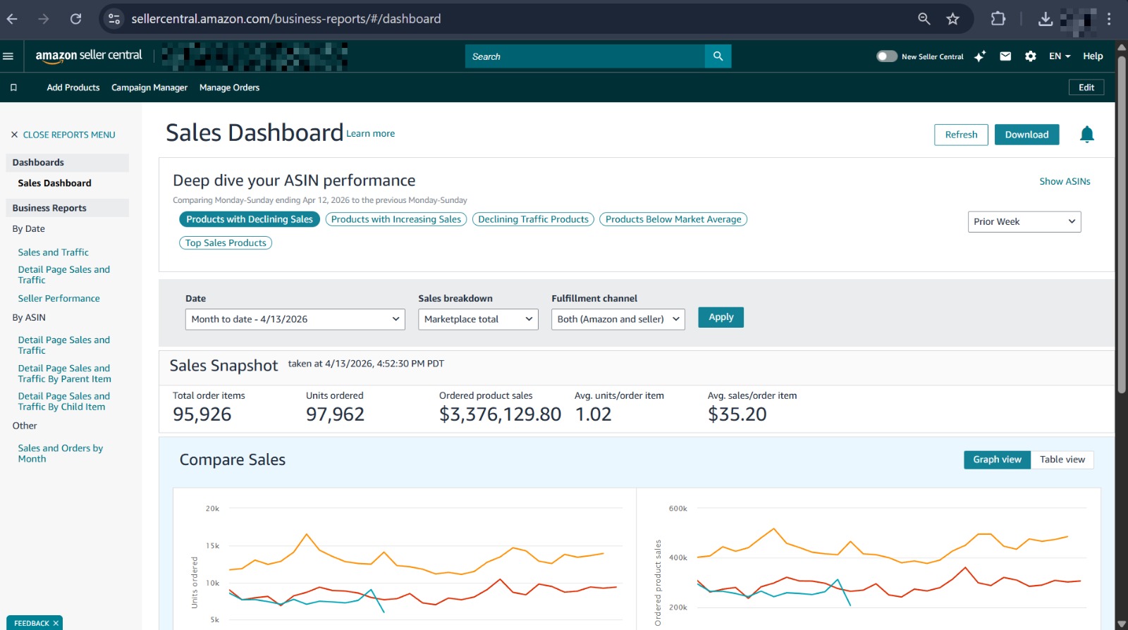Open Sales and Traffic report
Viewport: 1128px width, 630px height.
53,252
